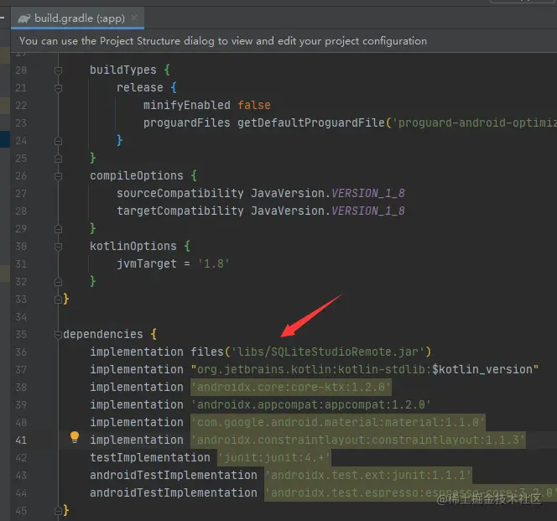The height and width of the screenshot is (521, 557).
Task: Click the fold end marker on line 25
Action: [x=58, y=159]
